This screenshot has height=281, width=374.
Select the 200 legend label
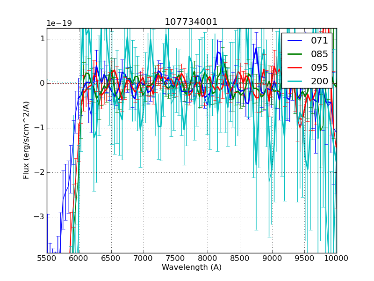(x=319, y=81)
